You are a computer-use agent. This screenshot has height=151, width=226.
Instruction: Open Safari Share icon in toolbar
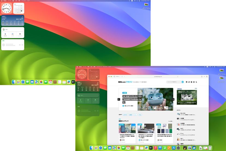coord(202,76)
